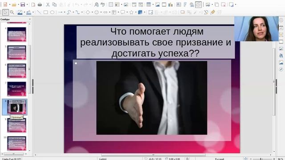
Task: Click the Русский language status field
Action: tap(220, 159)
